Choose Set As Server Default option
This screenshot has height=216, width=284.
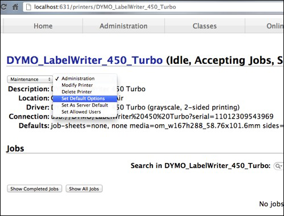click(85, 105)
